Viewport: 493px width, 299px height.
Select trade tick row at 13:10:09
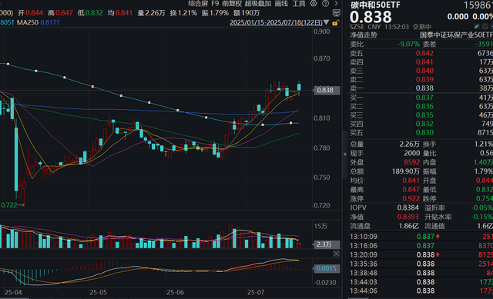pos(421,237)
